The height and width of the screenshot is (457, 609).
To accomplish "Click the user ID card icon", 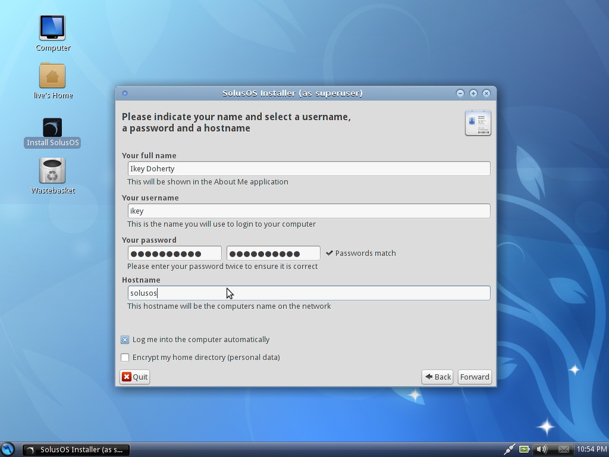I will [x=478, y=123].
